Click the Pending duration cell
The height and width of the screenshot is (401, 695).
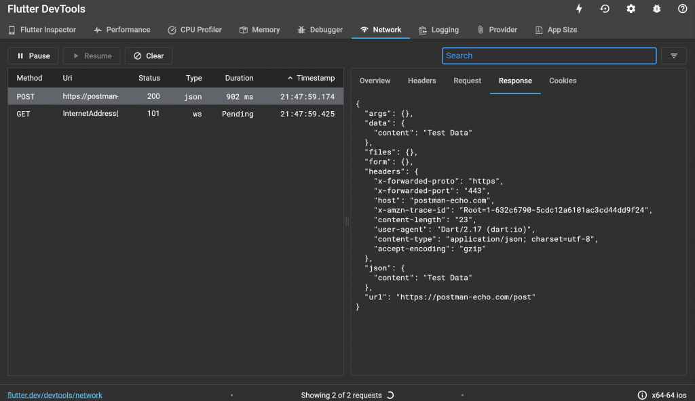click(x=238, y=114)
